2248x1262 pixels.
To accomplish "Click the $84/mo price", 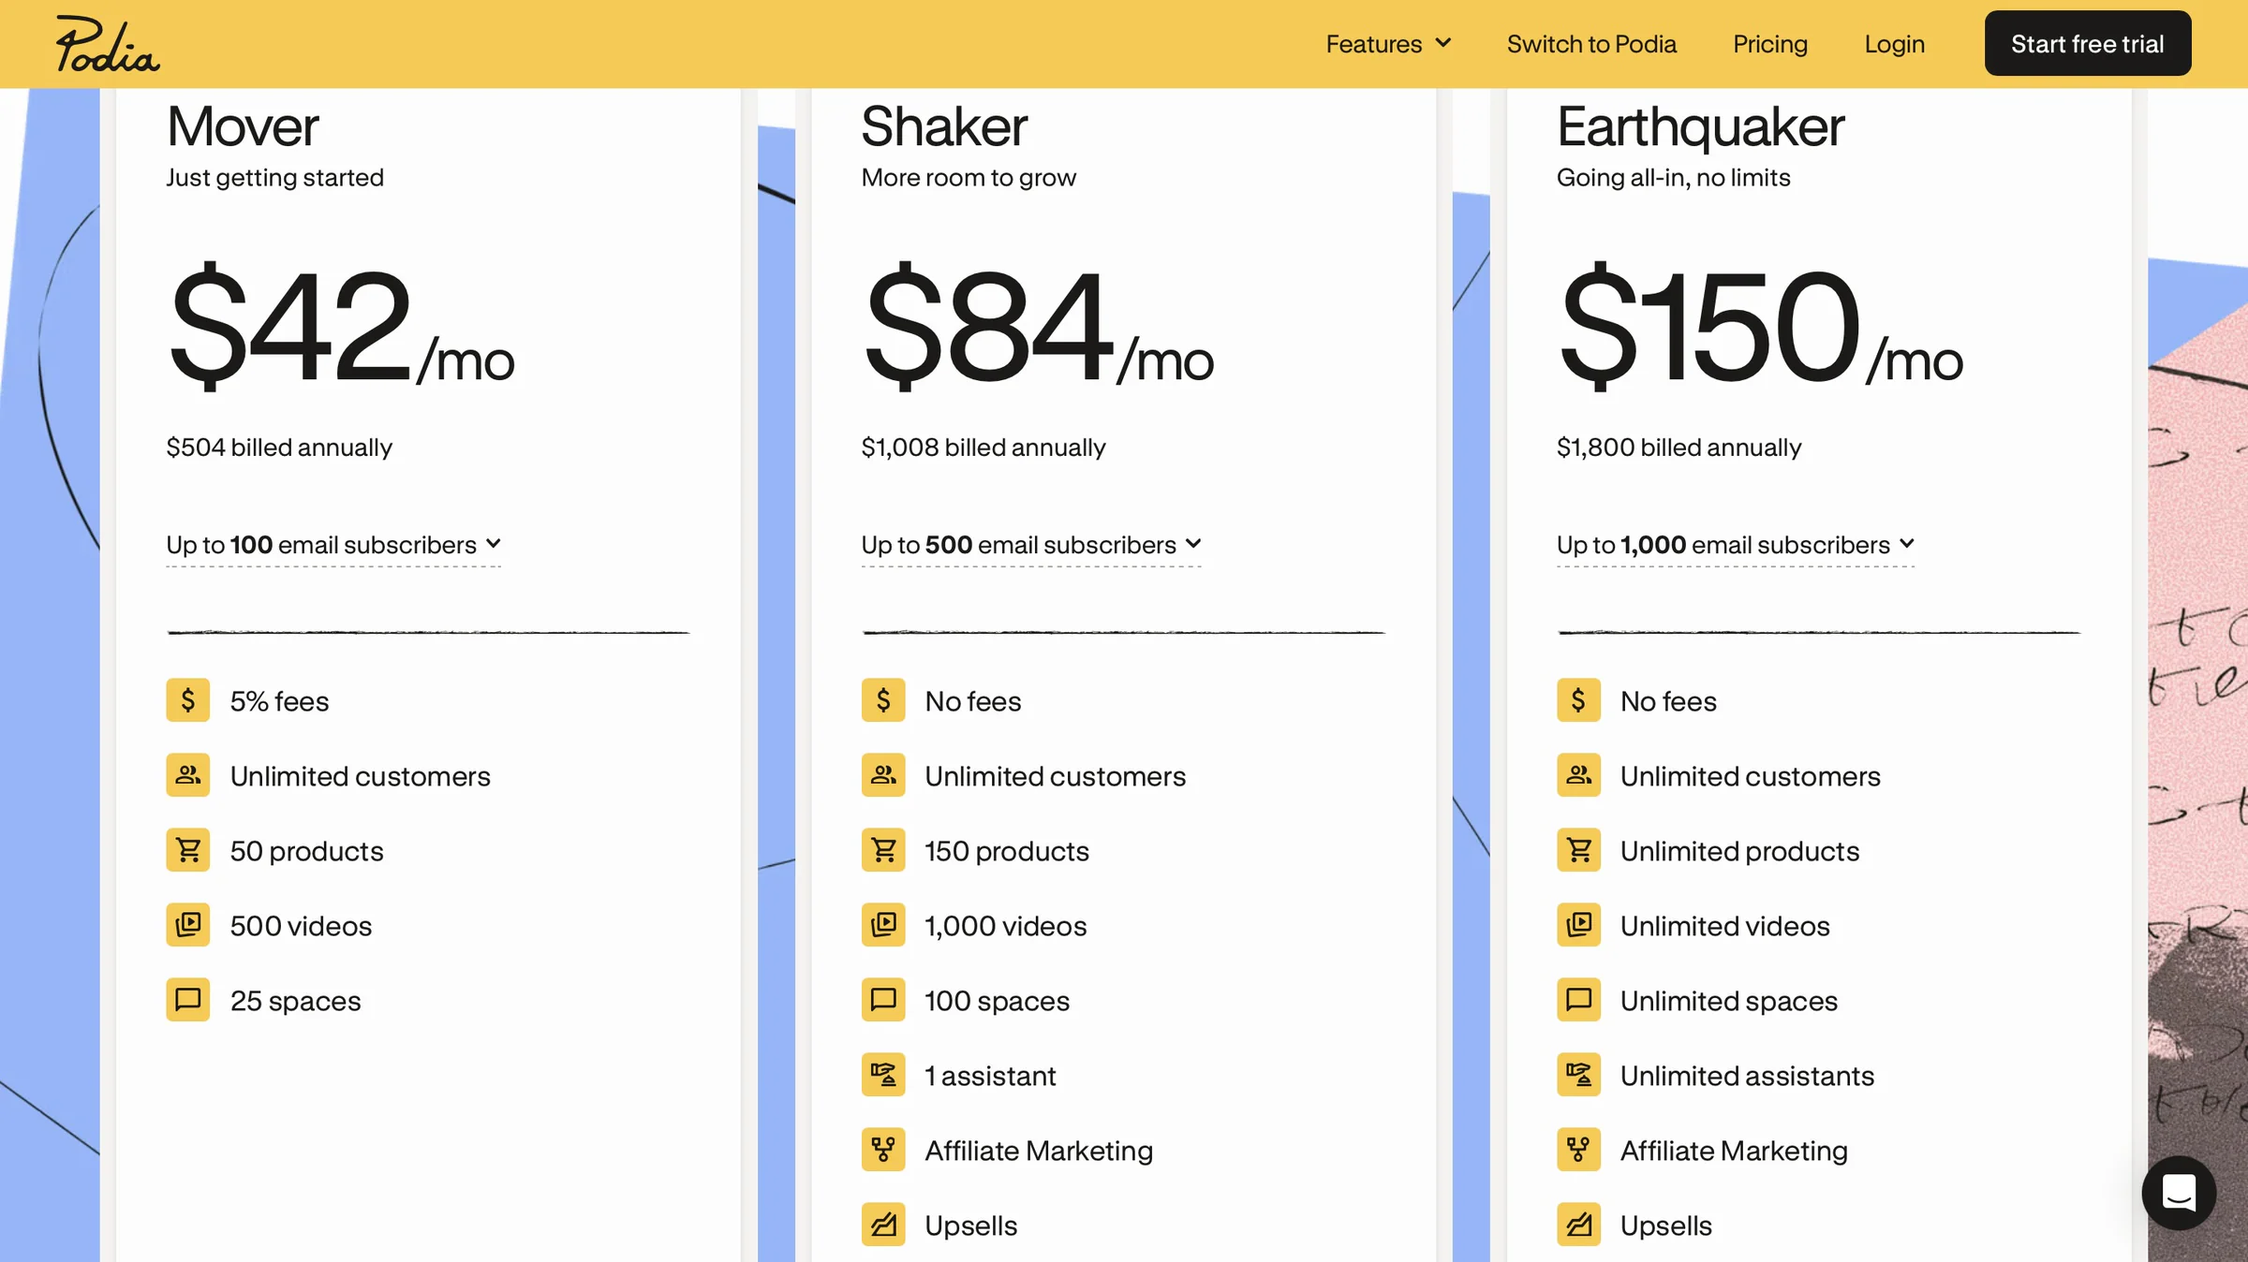I will tap(1038, 326).
